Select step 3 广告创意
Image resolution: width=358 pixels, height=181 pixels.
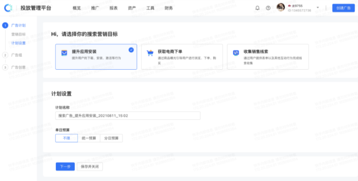click(x=18, y=67)
